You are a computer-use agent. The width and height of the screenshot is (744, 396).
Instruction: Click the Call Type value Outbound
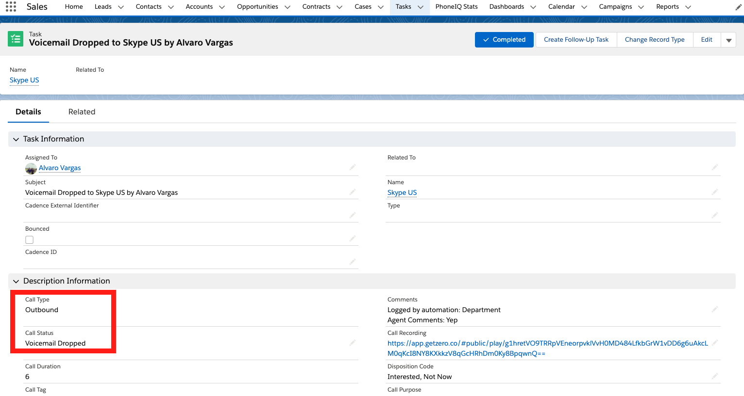[42, 310]
